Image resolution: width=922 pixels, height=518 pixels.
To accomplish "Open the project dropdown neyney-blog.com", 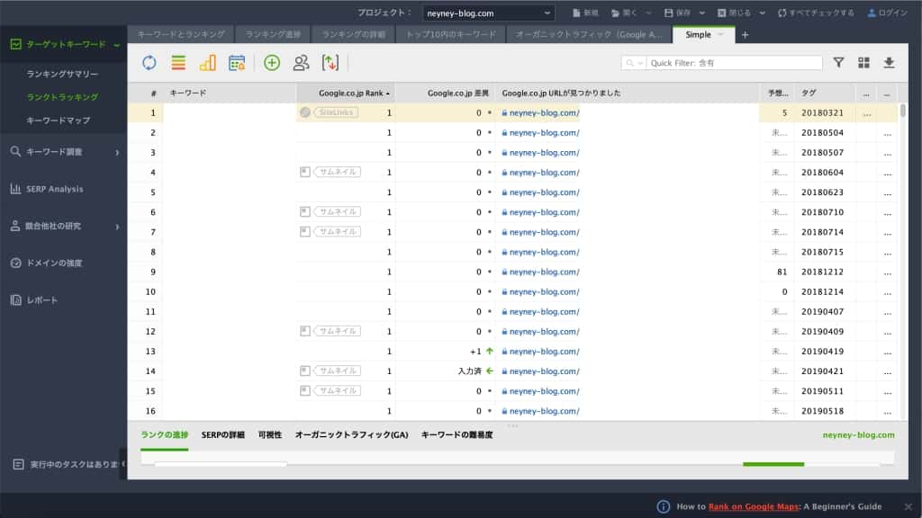I will click(489, 13).
